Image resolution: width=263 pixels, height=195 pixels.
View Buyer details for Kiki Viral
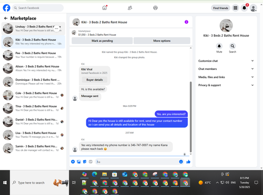coord(95,80)
